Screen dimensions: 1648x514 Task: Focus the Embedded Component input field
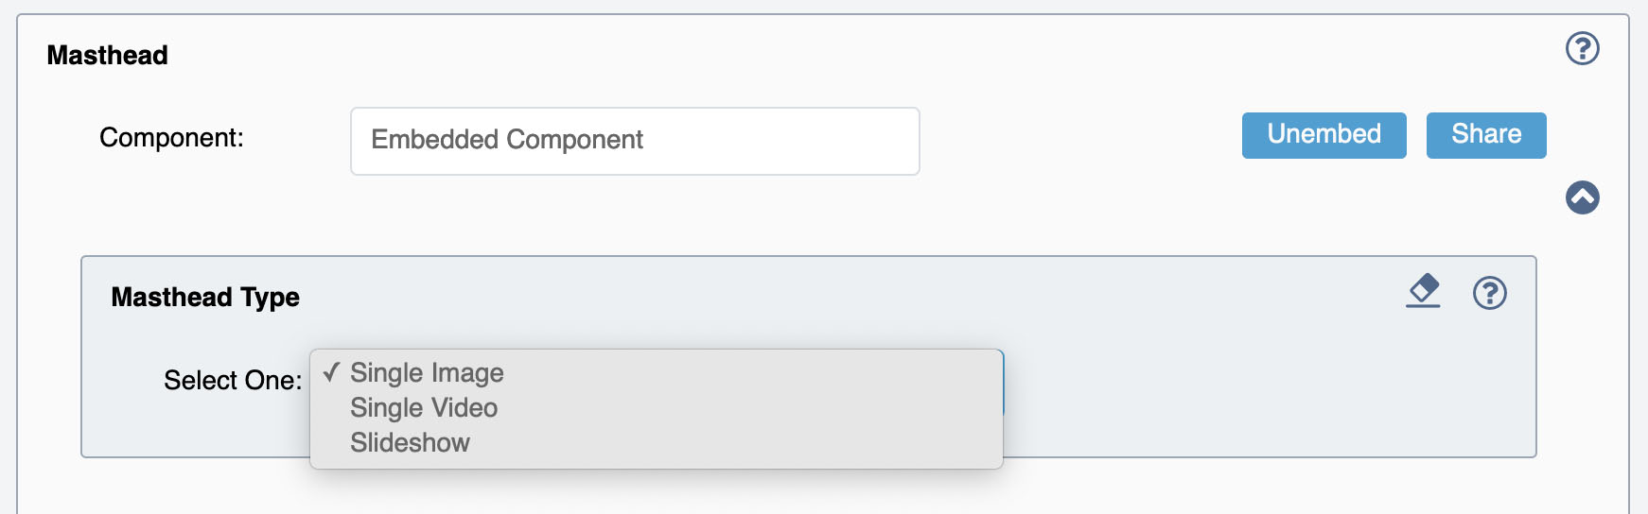click(635, 141)
